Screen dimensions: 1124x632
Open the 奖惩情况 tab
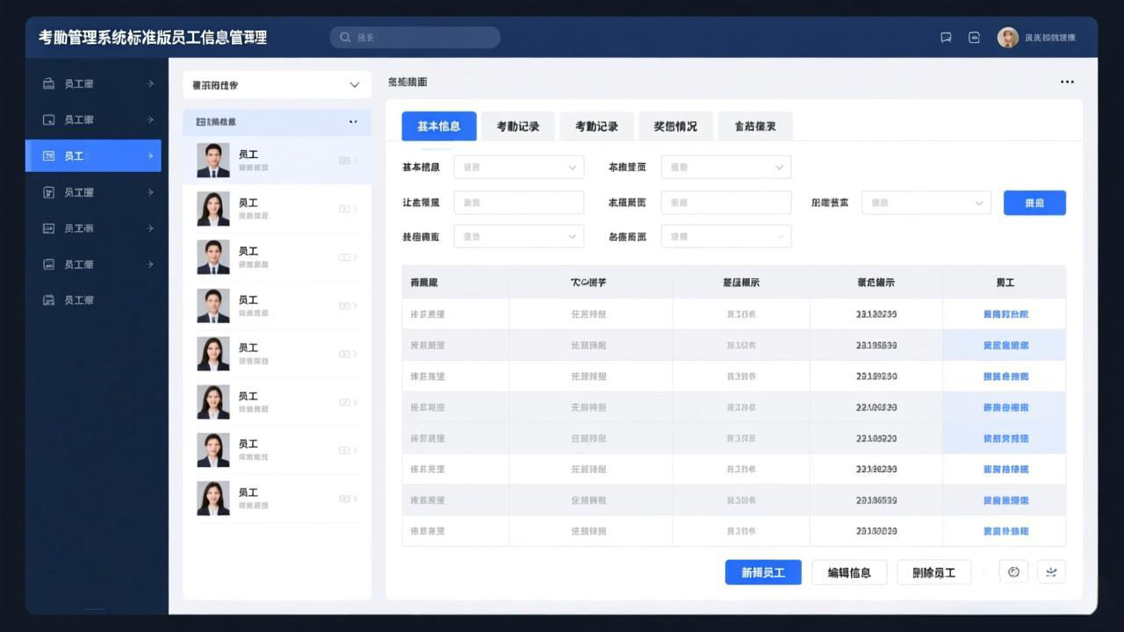(x=674, y=126)
